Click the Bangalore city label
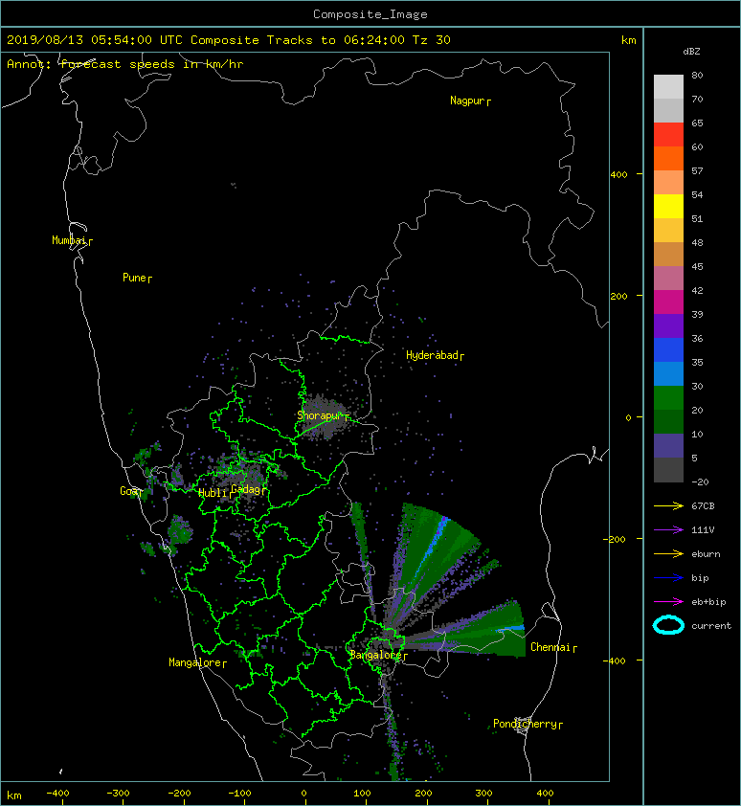This screenshot has width=741, height=806. point(375,655)
